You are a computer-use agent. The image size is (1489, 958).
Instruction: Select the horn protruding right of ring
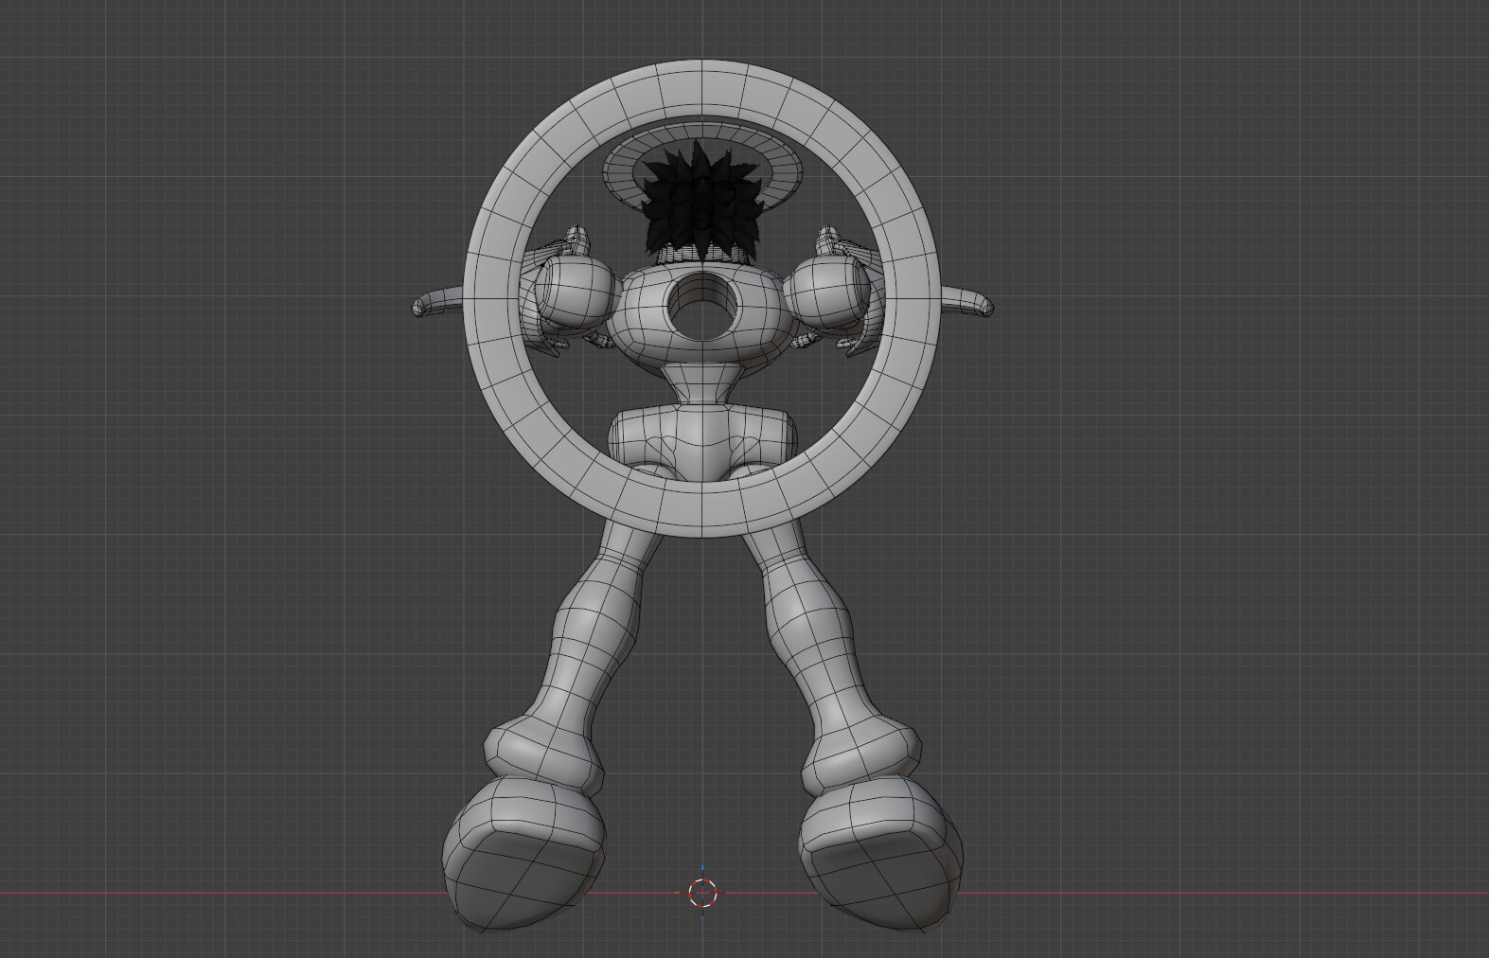(x=968, y=302)
